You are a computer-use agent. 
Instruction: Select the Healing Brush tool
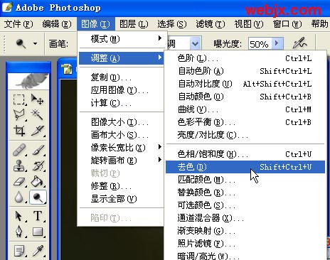[19, 150]
